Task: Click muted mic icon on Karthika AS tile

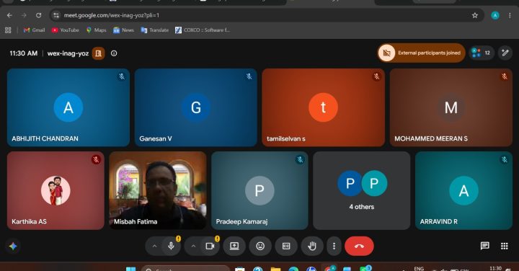Action: pos(96,159)
